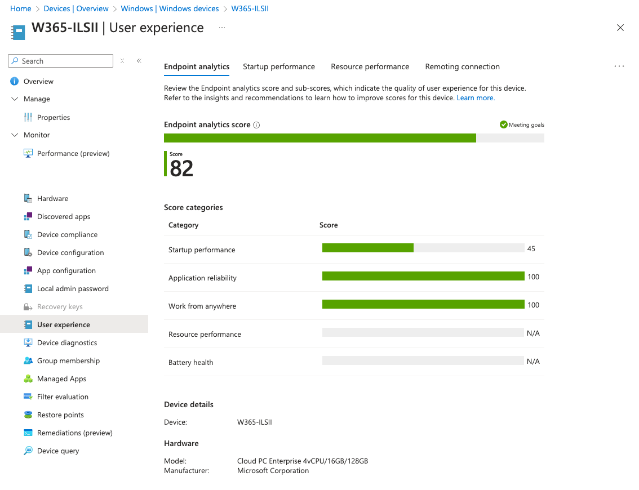Click the Startup performance score bar
The image size is (639, 490).
click(x=423, y=248)
